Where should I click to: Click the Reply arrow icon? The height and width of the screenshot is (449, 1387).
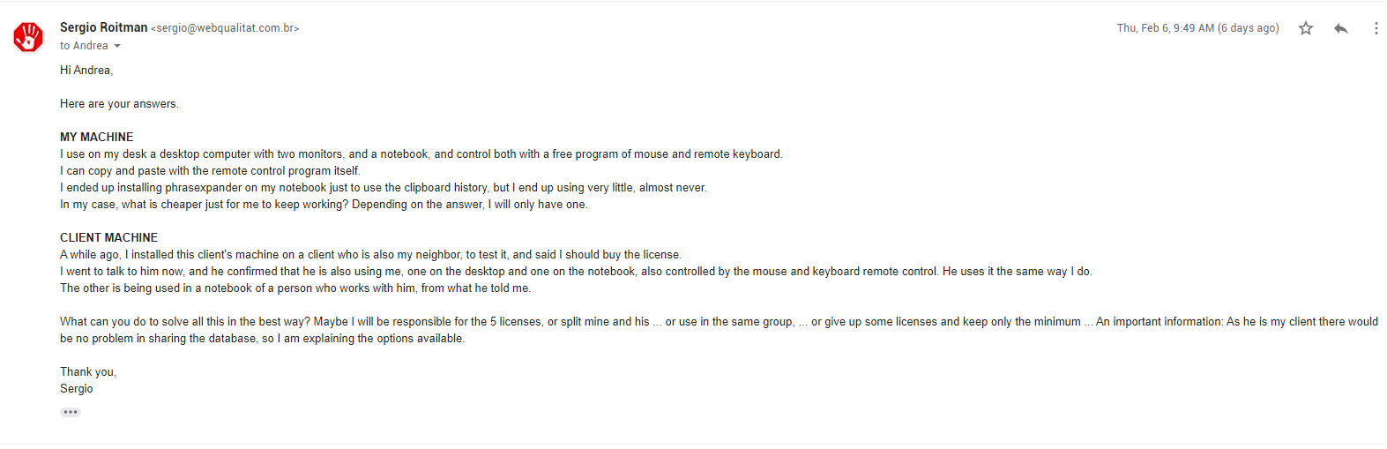(x=1341, y=28)
